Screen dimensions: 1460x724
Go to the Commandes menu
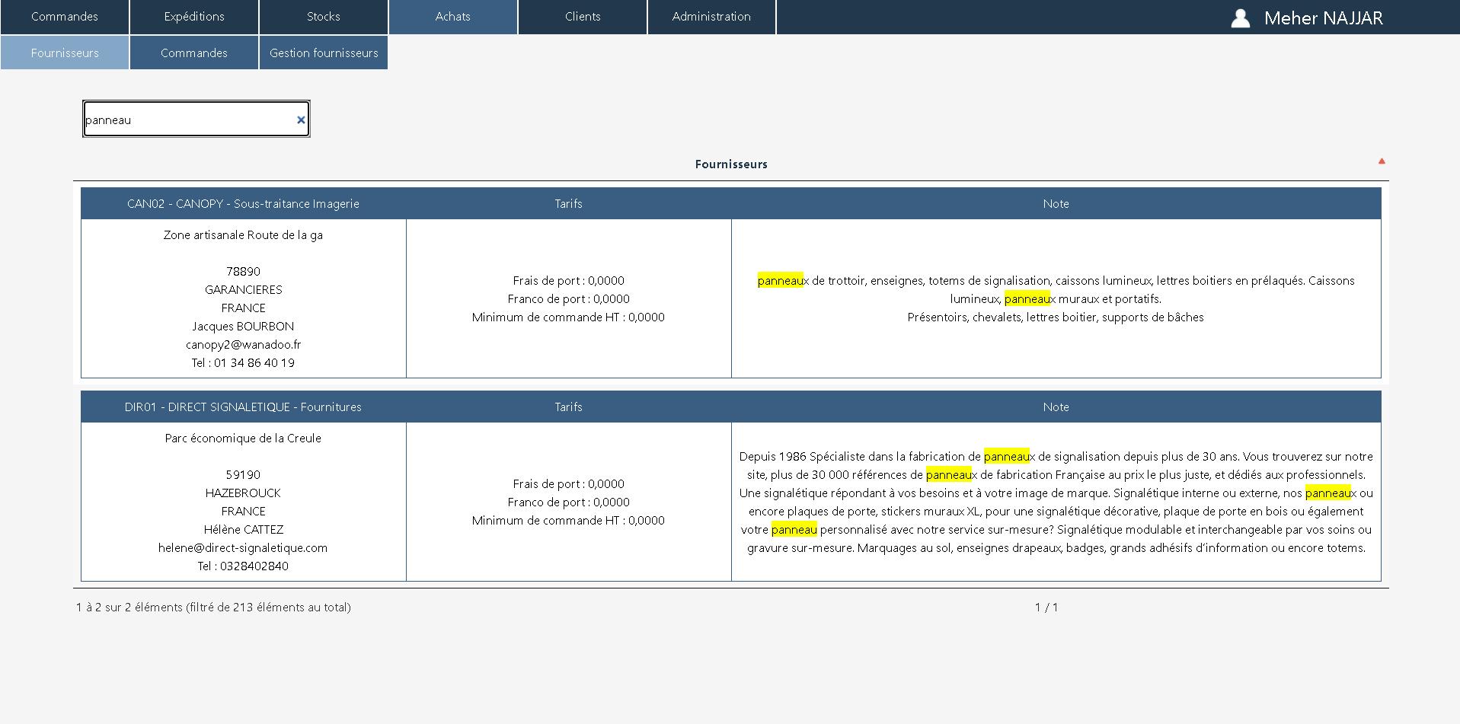coord(65,16)
